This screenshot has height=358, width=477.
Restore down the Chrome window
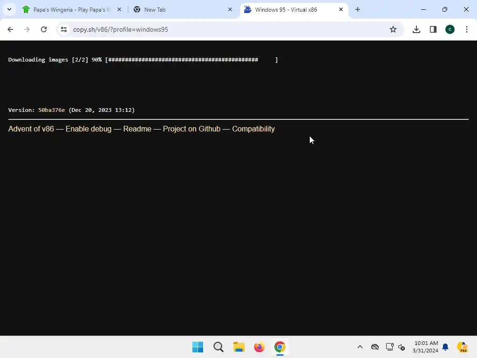(x=445, y=9)
